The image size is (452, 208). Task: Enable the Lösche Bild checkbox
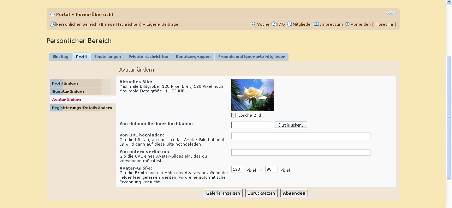tap(234, 115)
